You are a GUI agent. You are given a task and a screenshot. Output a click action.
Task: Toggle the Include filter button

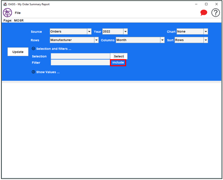[x=118, y=63]
